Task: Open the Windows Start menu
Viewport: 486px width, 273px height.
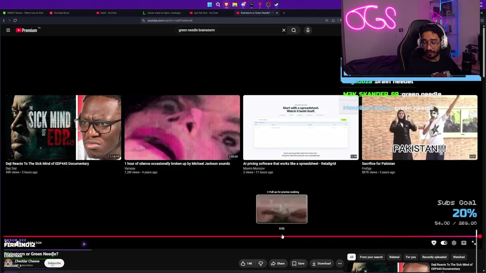Action: coord(210,5)
